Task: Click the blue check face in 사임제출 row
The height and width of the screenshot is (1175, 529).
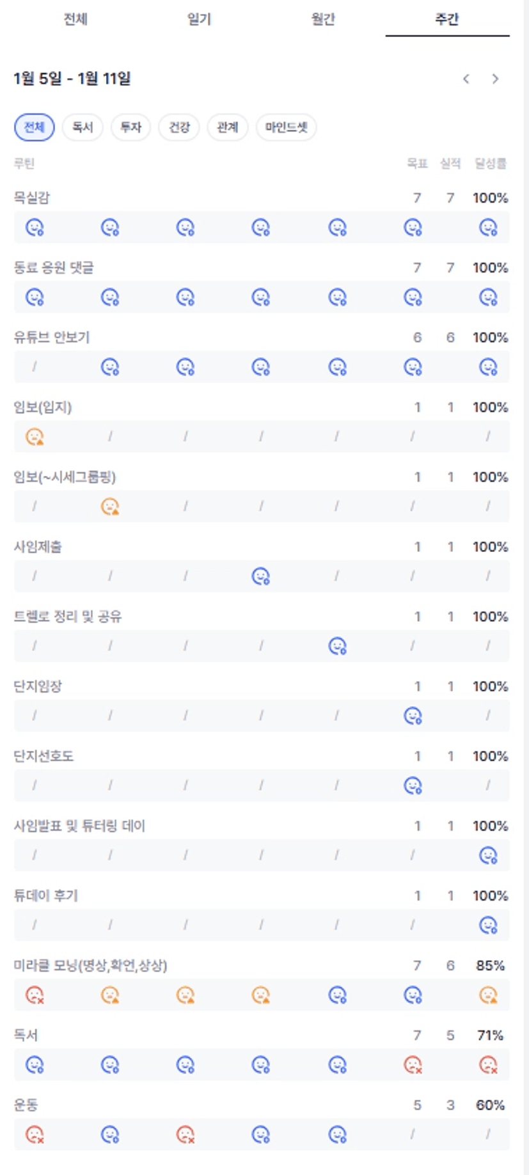Action: [261, 576]
